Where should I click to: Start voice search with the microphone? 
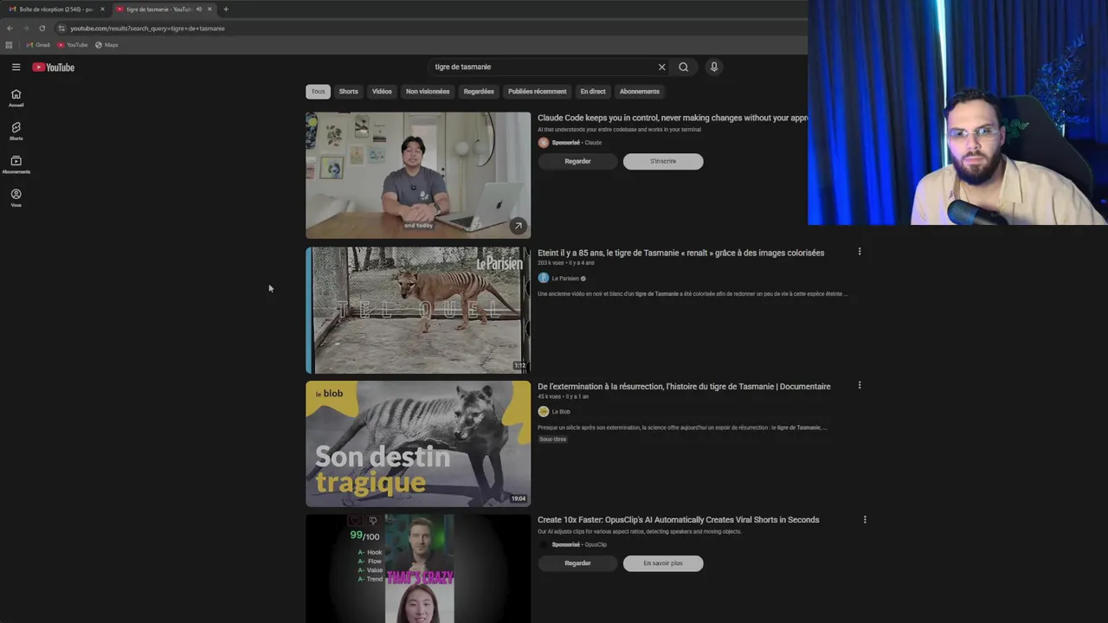[714, 67]
